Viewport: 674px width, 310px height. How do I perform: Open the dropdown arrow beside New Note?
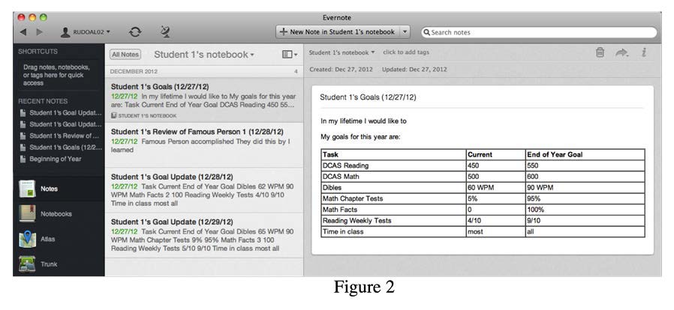(x=405, y=31)
